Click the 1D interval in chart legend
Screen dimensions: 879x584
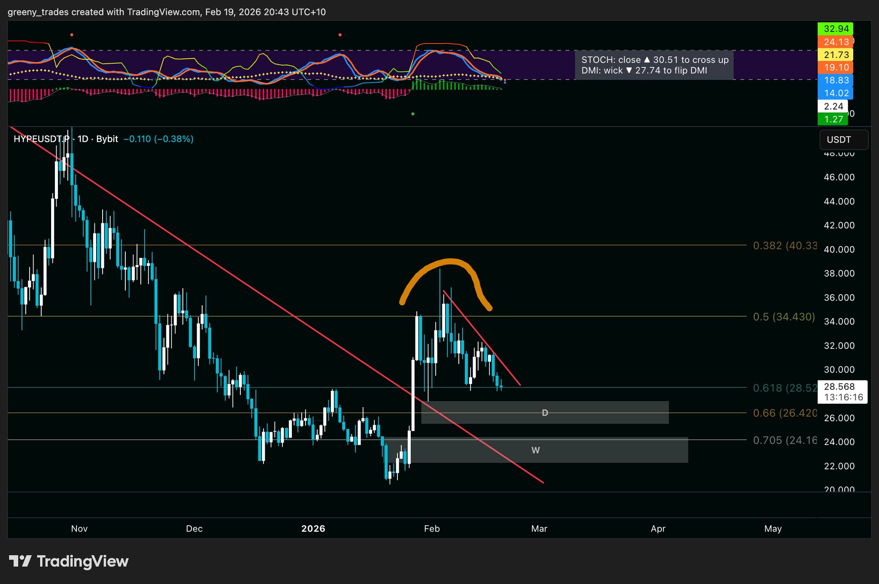point(83,139)
